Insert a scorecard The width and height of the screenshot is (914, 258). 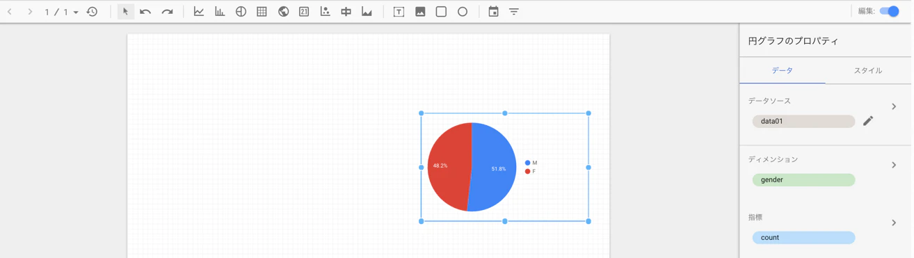coord(304,12)
